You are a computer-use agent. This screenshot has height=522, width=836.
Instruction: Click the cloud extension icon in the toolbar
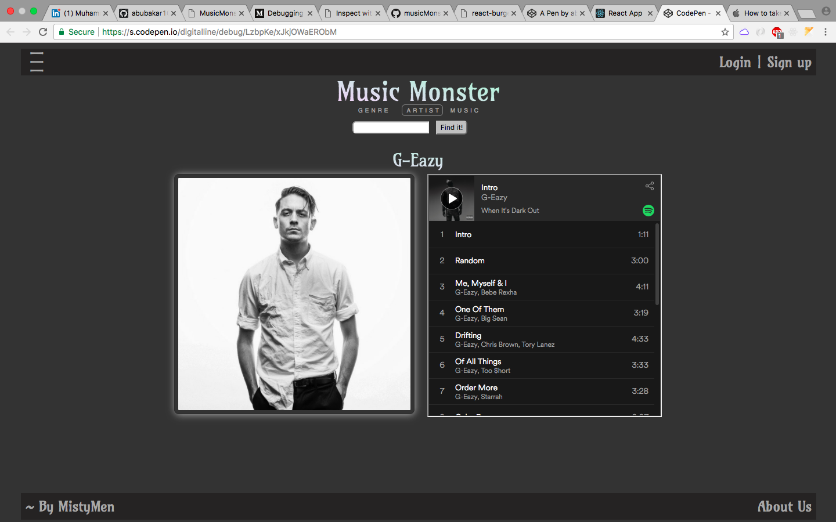pyautogui.click(x=744, y=32)
